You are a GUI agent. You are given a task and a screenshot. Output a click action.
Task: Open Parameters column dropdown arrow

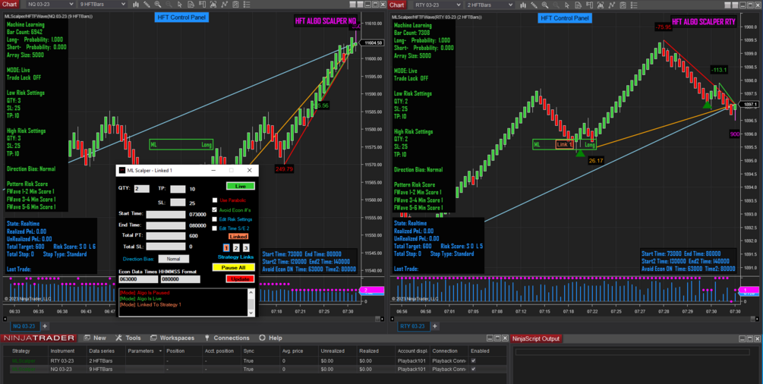[x=160, y=351]
